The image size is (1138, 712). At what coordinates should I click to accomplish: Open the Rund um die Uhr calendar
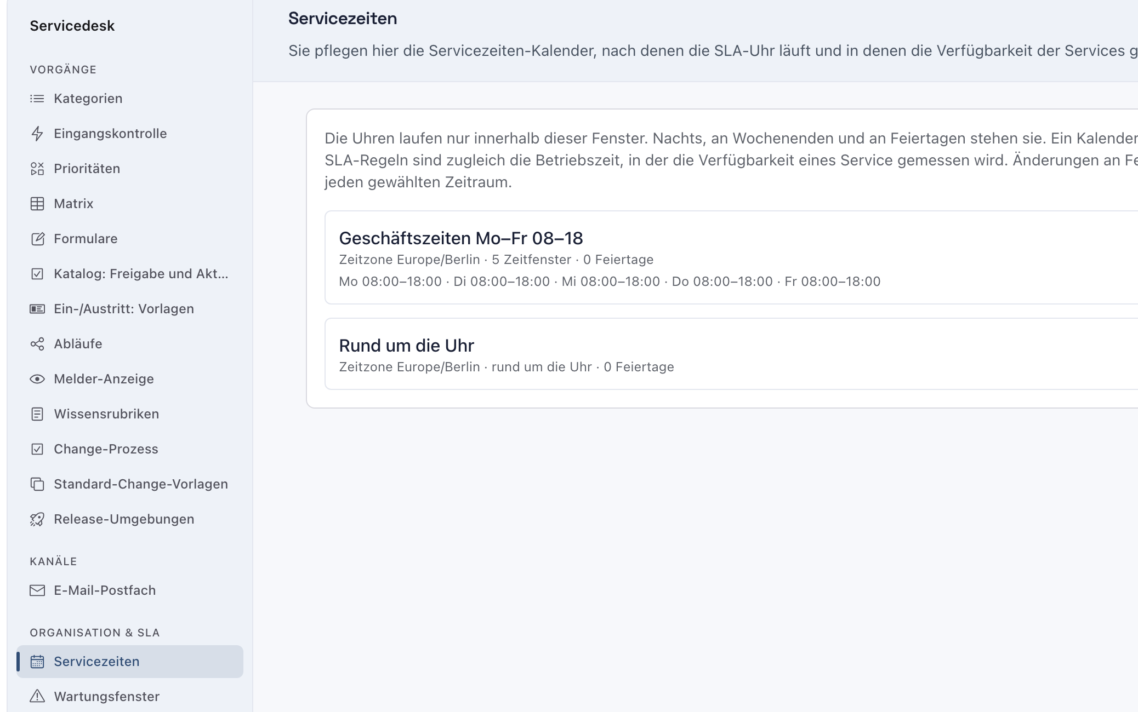[731, 354]
